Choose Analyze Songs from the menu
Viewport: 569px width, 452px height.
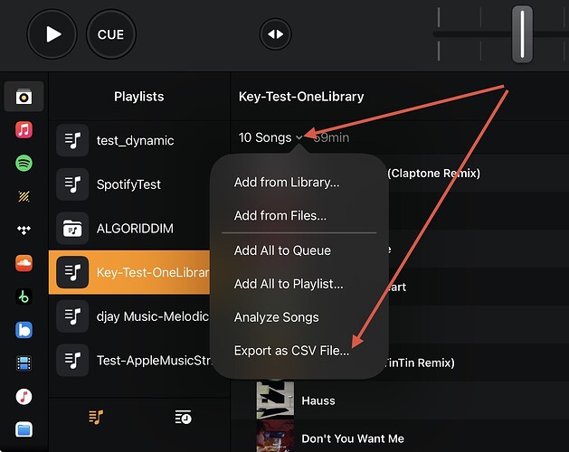pos(277,317)
